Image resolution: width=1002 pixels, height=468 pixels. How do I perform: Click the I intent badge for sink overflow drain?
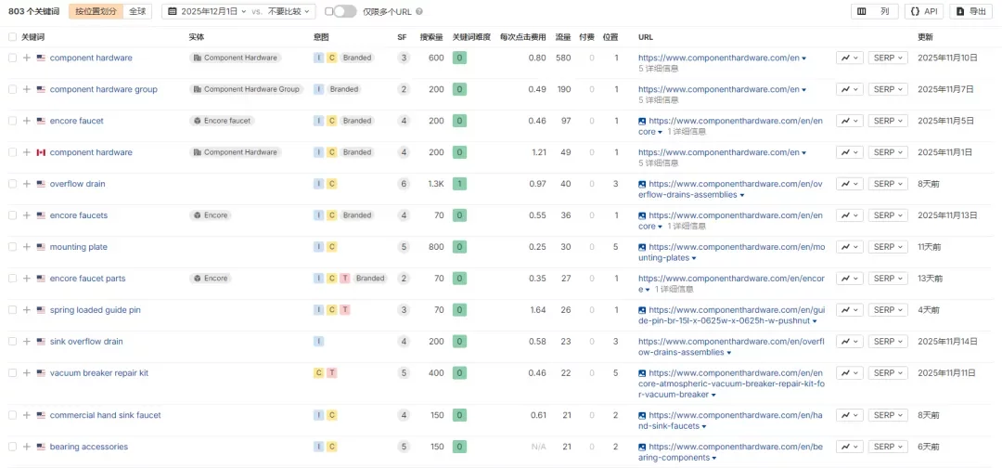pyautogui.click(x=318, y=342)
